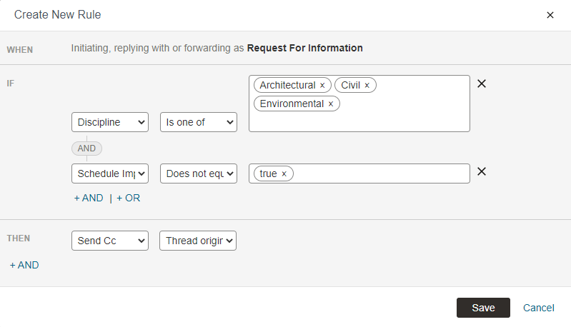Open the Schedule Impact field dropdown

(110, 173)
